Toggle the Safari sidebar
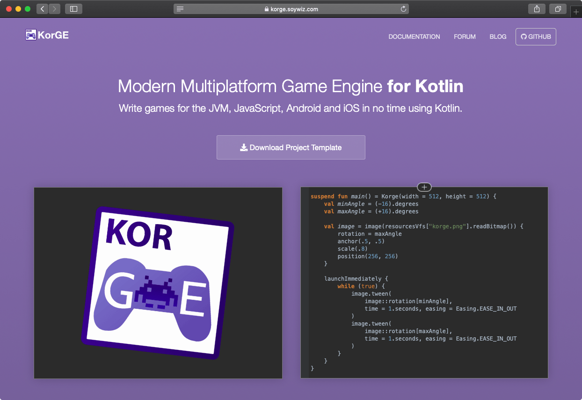The image size is (582, 400). coord(73,8)
